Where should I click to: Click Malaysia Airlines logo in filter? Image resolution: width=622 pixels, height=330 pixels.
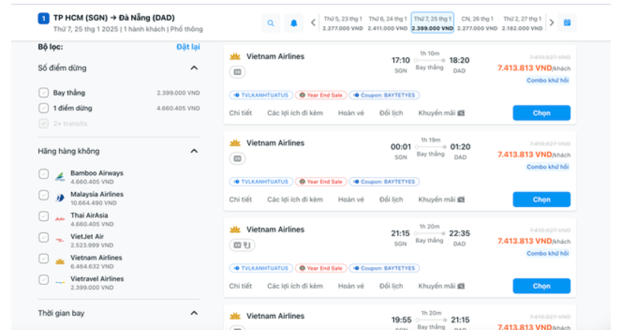click(x=60, y=198)
